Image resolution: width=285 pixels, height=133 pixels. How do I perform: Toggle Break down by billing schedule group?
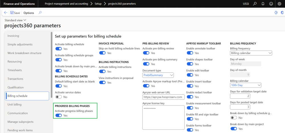233,117
